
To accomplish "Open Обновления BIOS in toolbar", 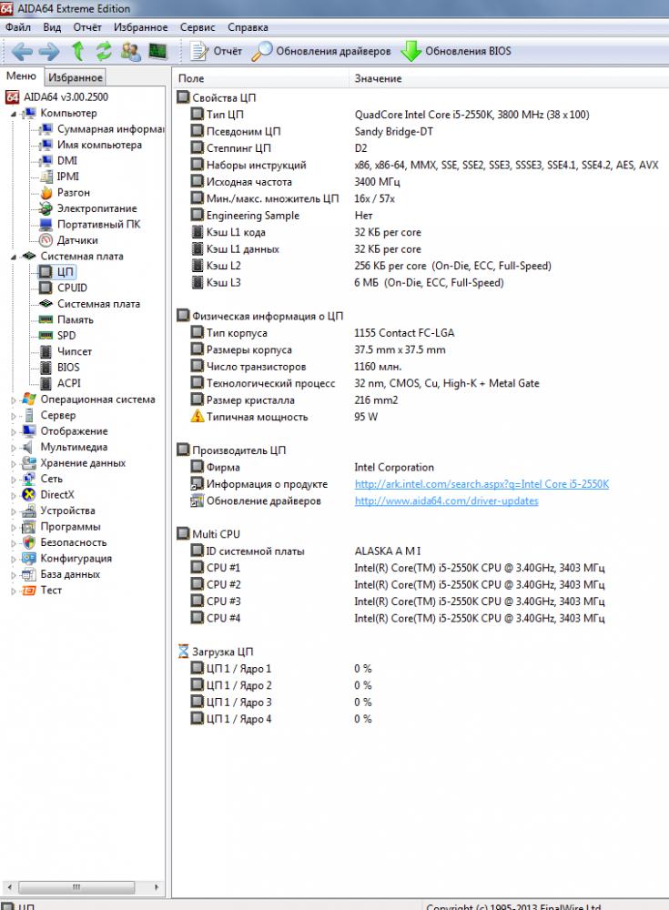I will tap(456, 51).
